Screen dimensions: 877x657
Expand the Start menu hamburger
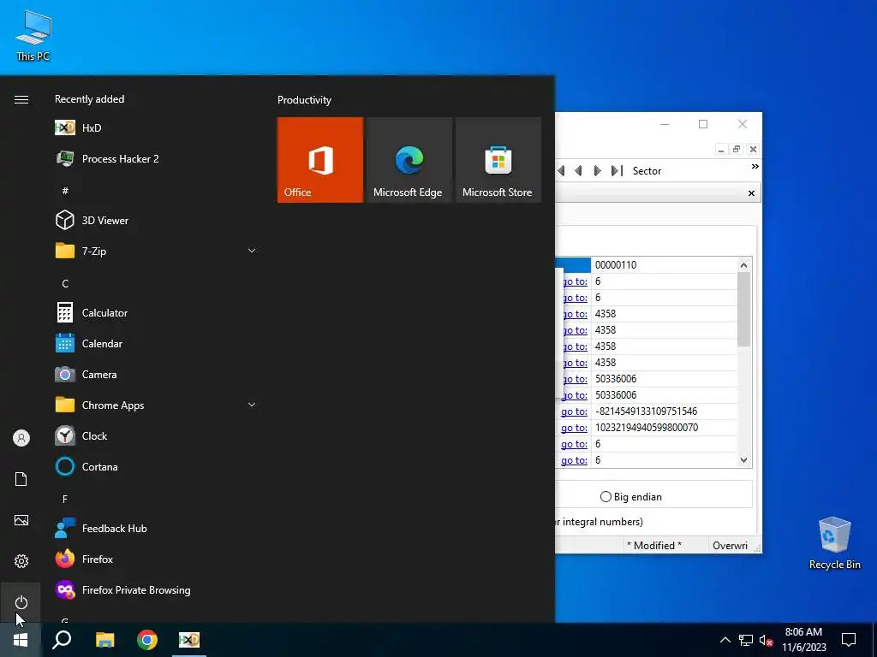point(21,99)
